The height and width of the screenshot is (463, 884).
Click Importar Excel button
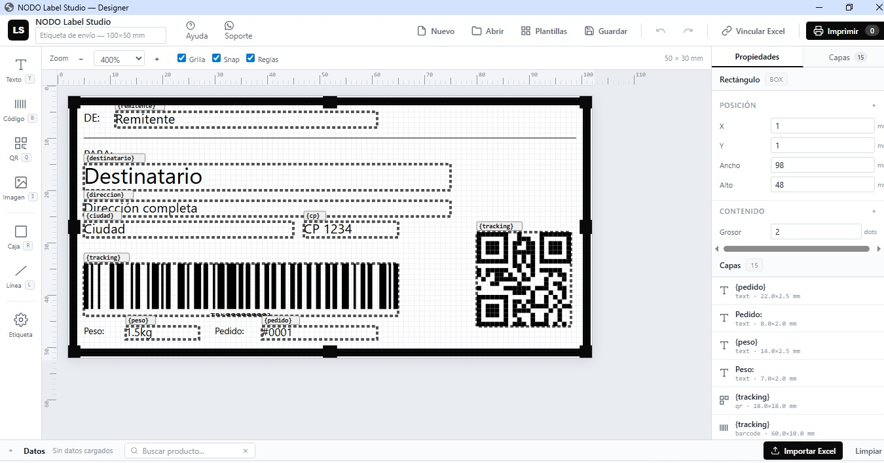click(803, 451)
